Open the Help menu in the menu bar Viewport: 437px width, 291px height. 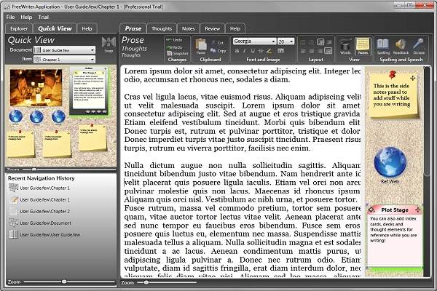tap(26, 17)
